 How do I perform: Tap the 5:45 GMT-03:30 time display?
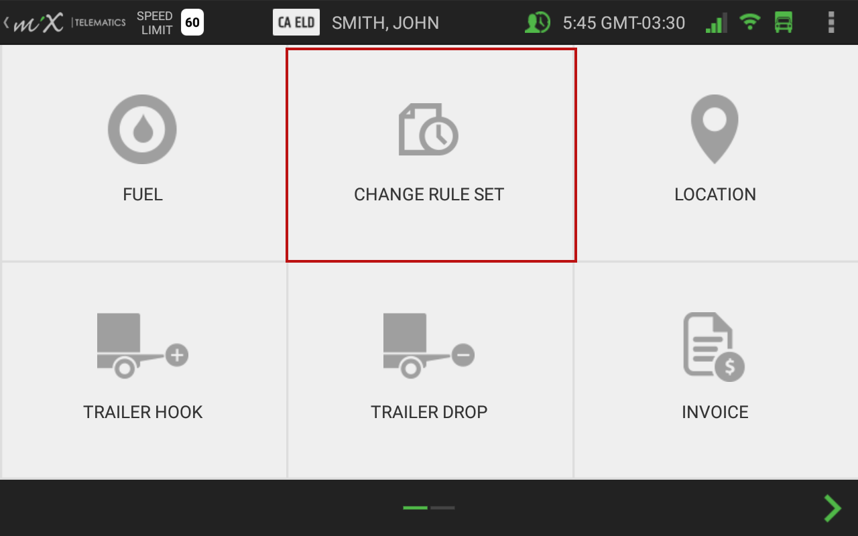point(624,23)
